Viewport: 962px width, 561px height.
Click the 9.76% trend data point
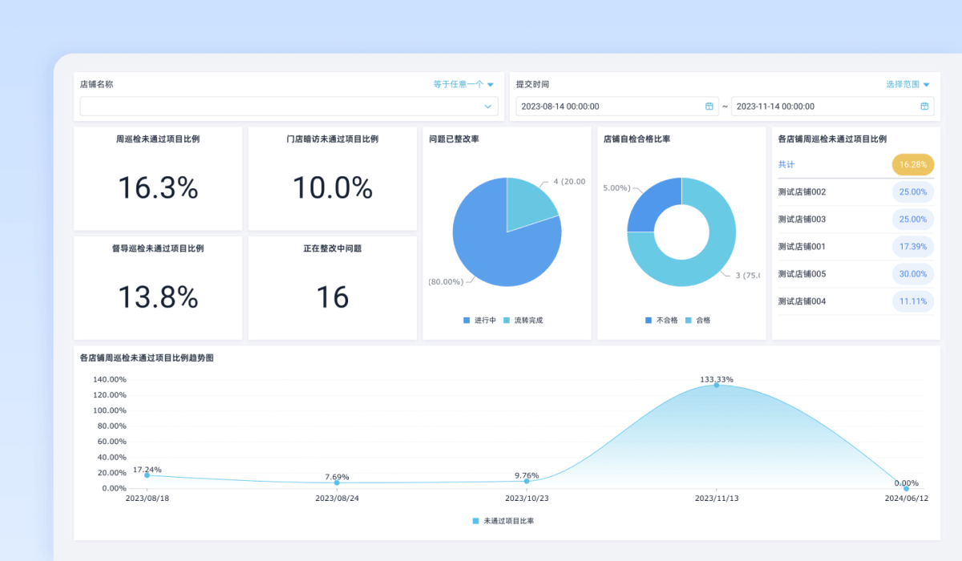coord(527,481)
